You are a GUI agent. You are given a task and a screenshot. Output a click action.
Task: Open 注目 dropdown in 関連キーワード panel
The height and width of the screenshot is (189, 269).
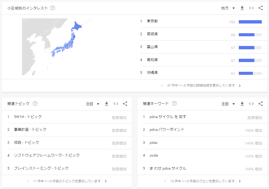pyautogui.click(x=228, y=104)
